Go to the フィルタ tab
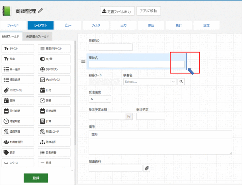242x185 pixels. 96,25
